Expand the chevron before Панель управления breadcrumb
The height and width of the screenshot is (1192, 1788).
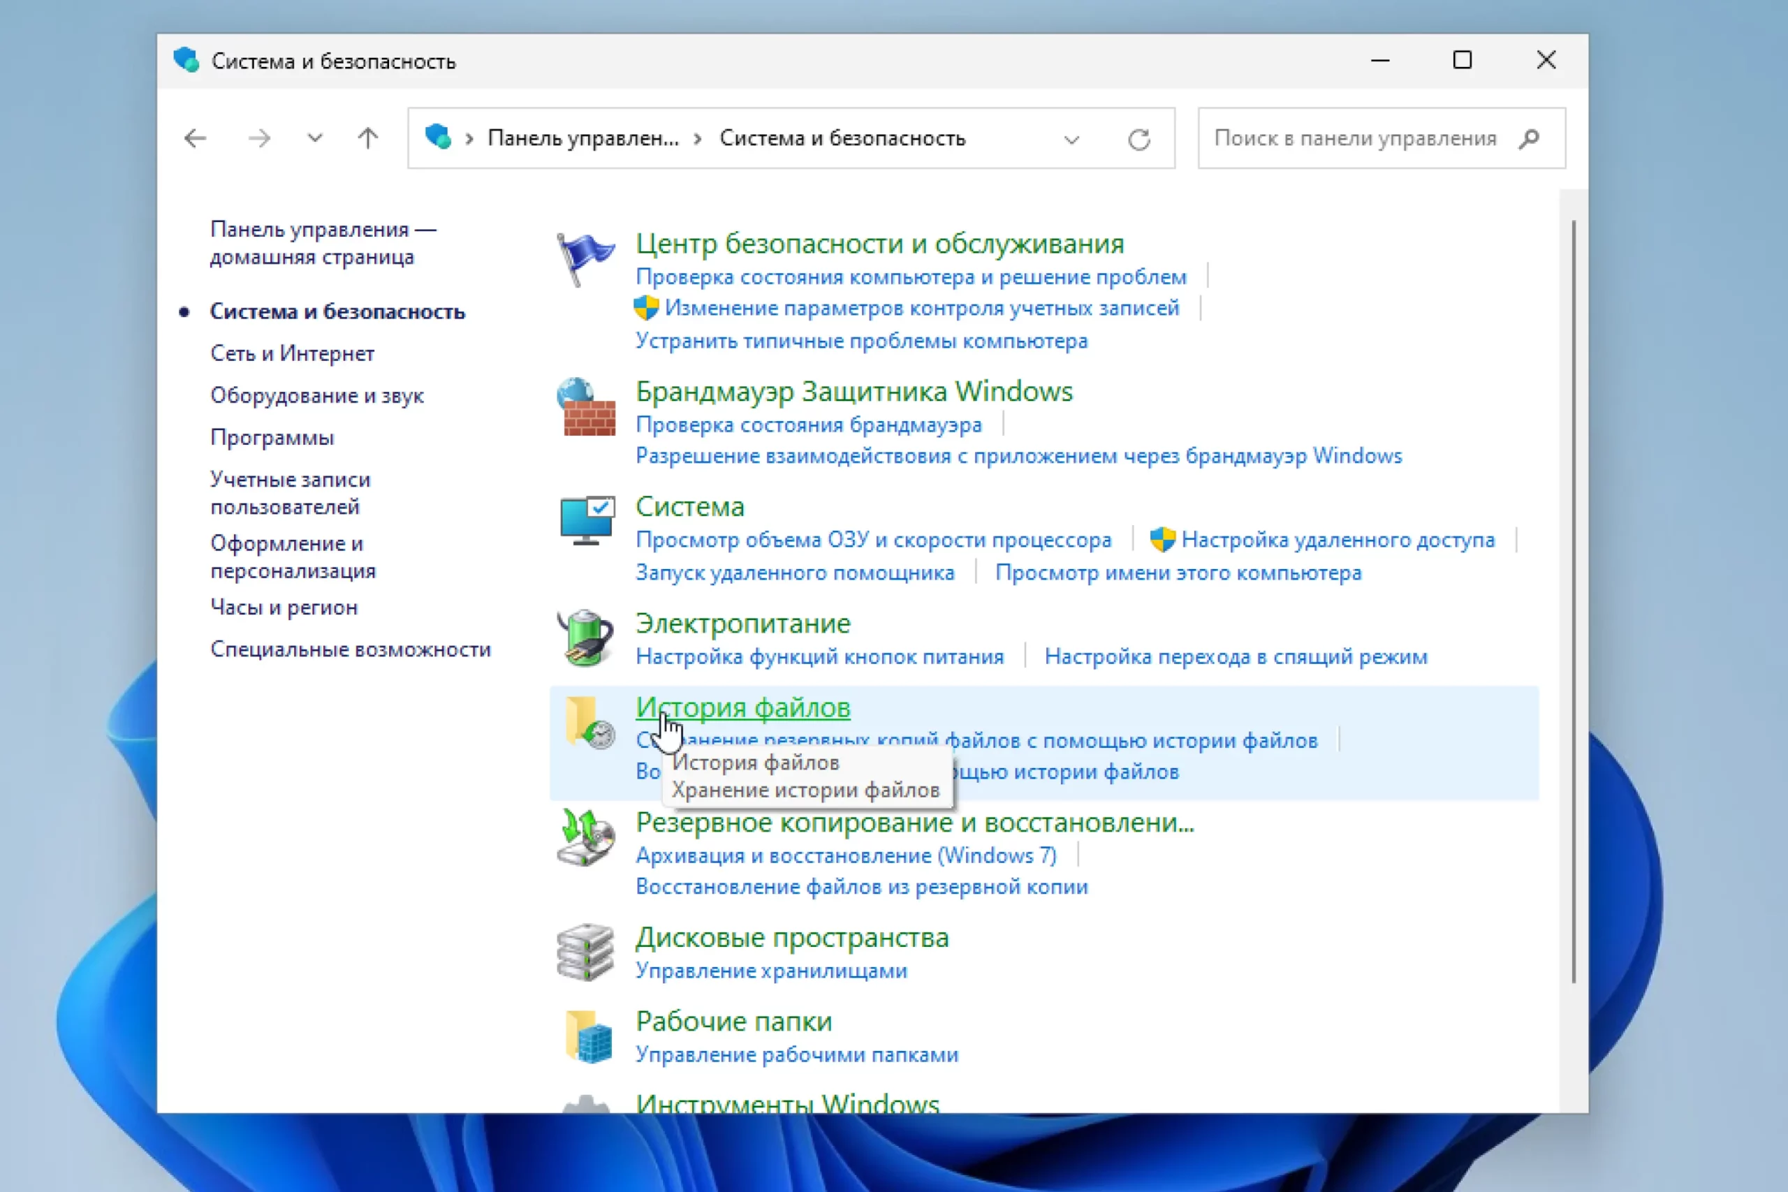[x=470, y=138]
